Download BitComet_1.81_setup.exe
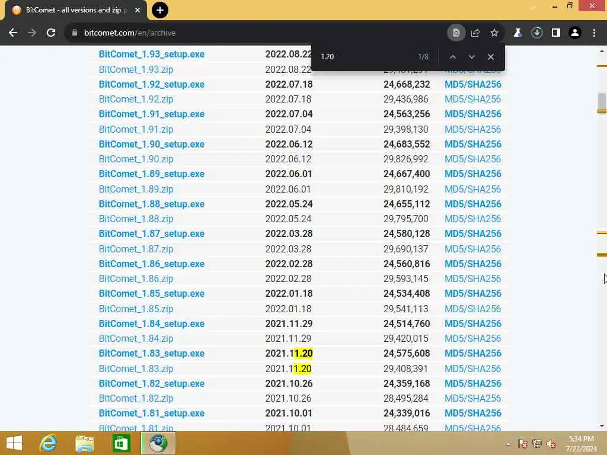607x455 pixels. click(x=151, y=413)
